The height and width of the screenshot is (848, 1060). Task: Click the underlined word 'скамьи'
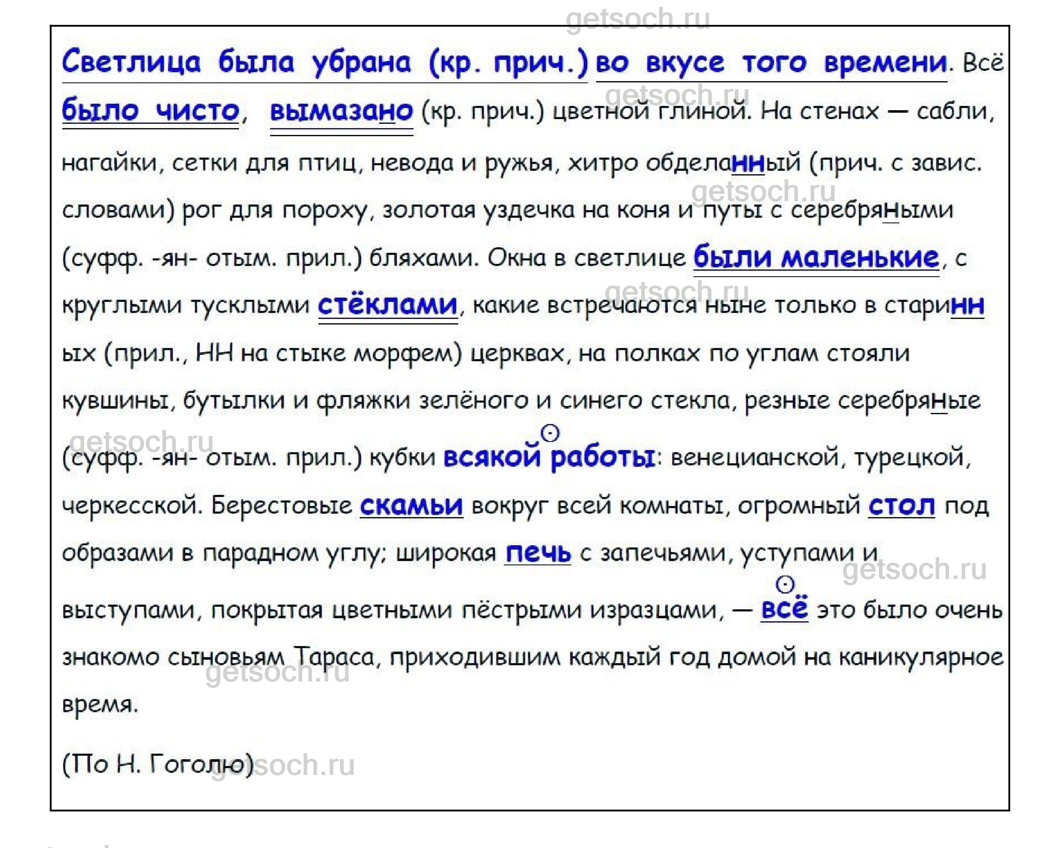pyautogui.click(x=411, y=505)
